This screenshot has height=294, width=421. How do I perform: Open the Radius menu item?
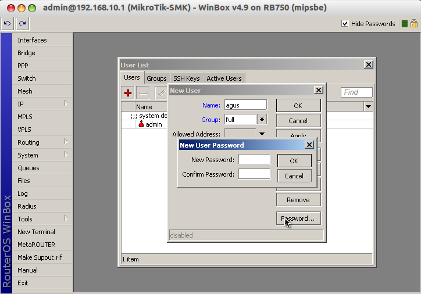tap(42, 206)
